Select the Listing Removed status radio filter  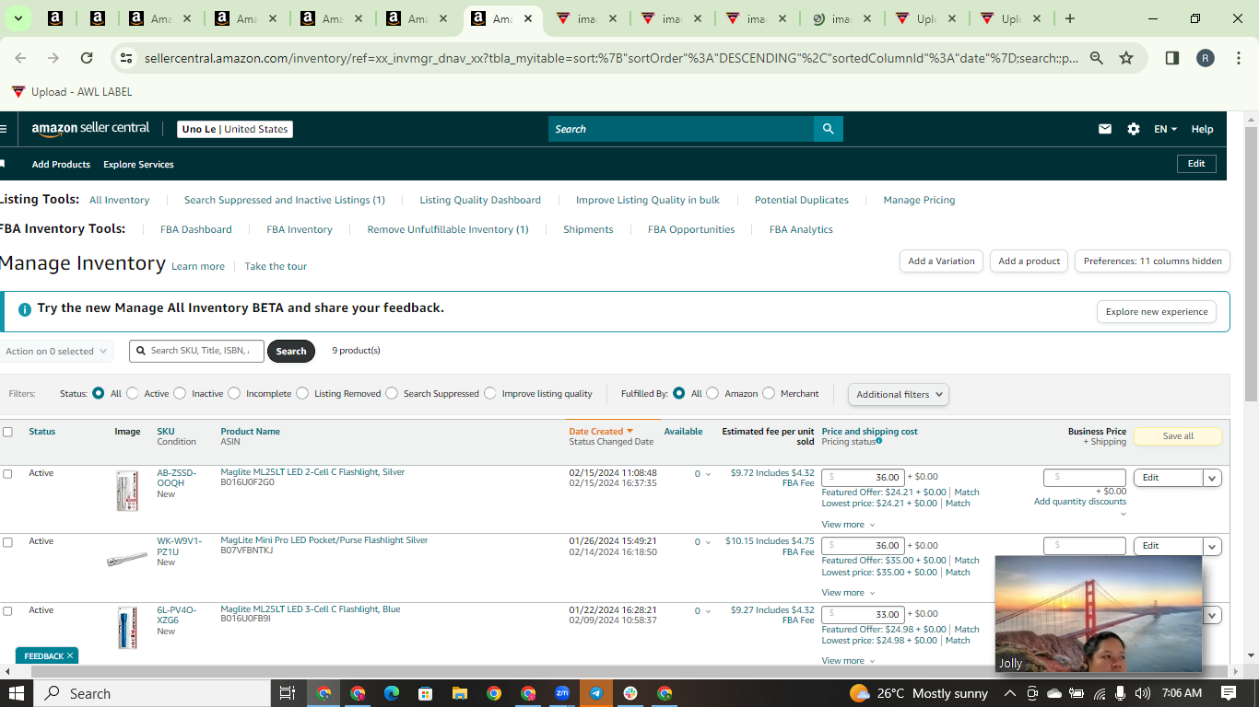302,393
